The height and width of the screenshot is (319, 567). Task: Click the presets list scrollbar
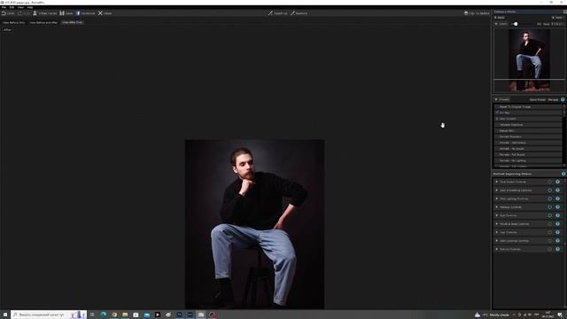[x=563, y=136]
